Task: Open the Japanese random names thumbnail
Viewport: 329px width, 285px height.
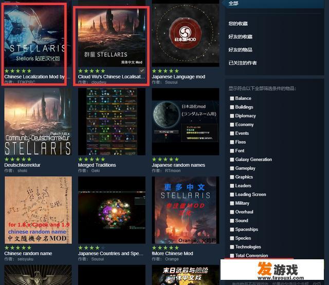Action: [186, 122]
